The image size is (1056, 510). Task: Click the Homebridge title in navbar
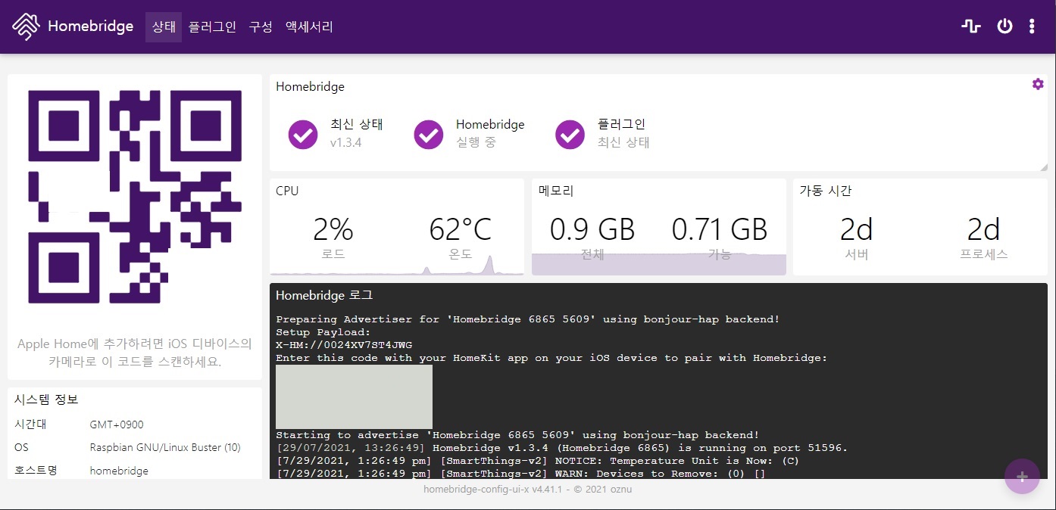(x=90, y=26)
